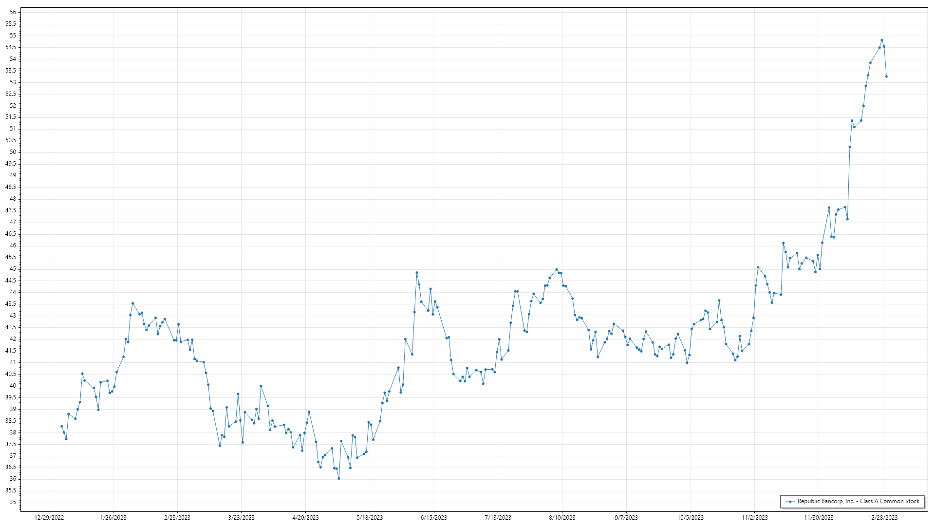Click the 6/15/2023 x-axis label
Viewport: 935px width, 526px height.
click(434, 517)
